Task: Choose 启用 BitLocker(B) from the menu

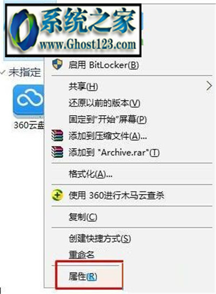Action: tap(104, 65)
